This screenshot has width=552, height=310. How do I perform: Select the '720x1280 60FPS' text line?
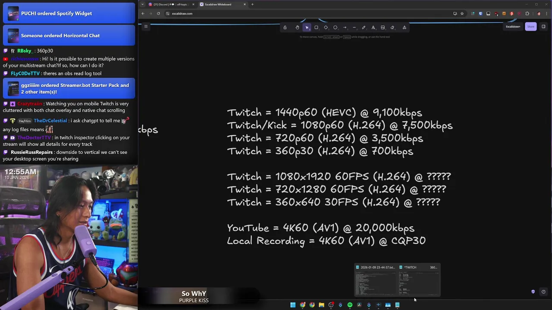tap(336, 190)
